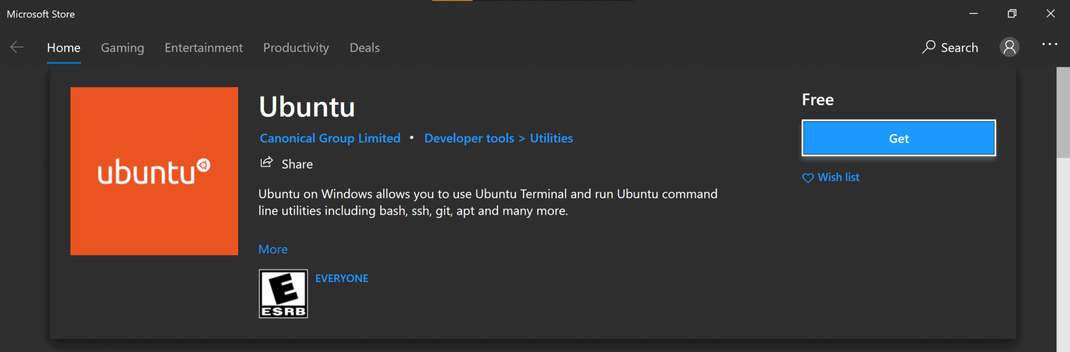This screenshot has height=352, width=1070.
Task: Switch to the Home tab
Action: [x=64, y=48]
